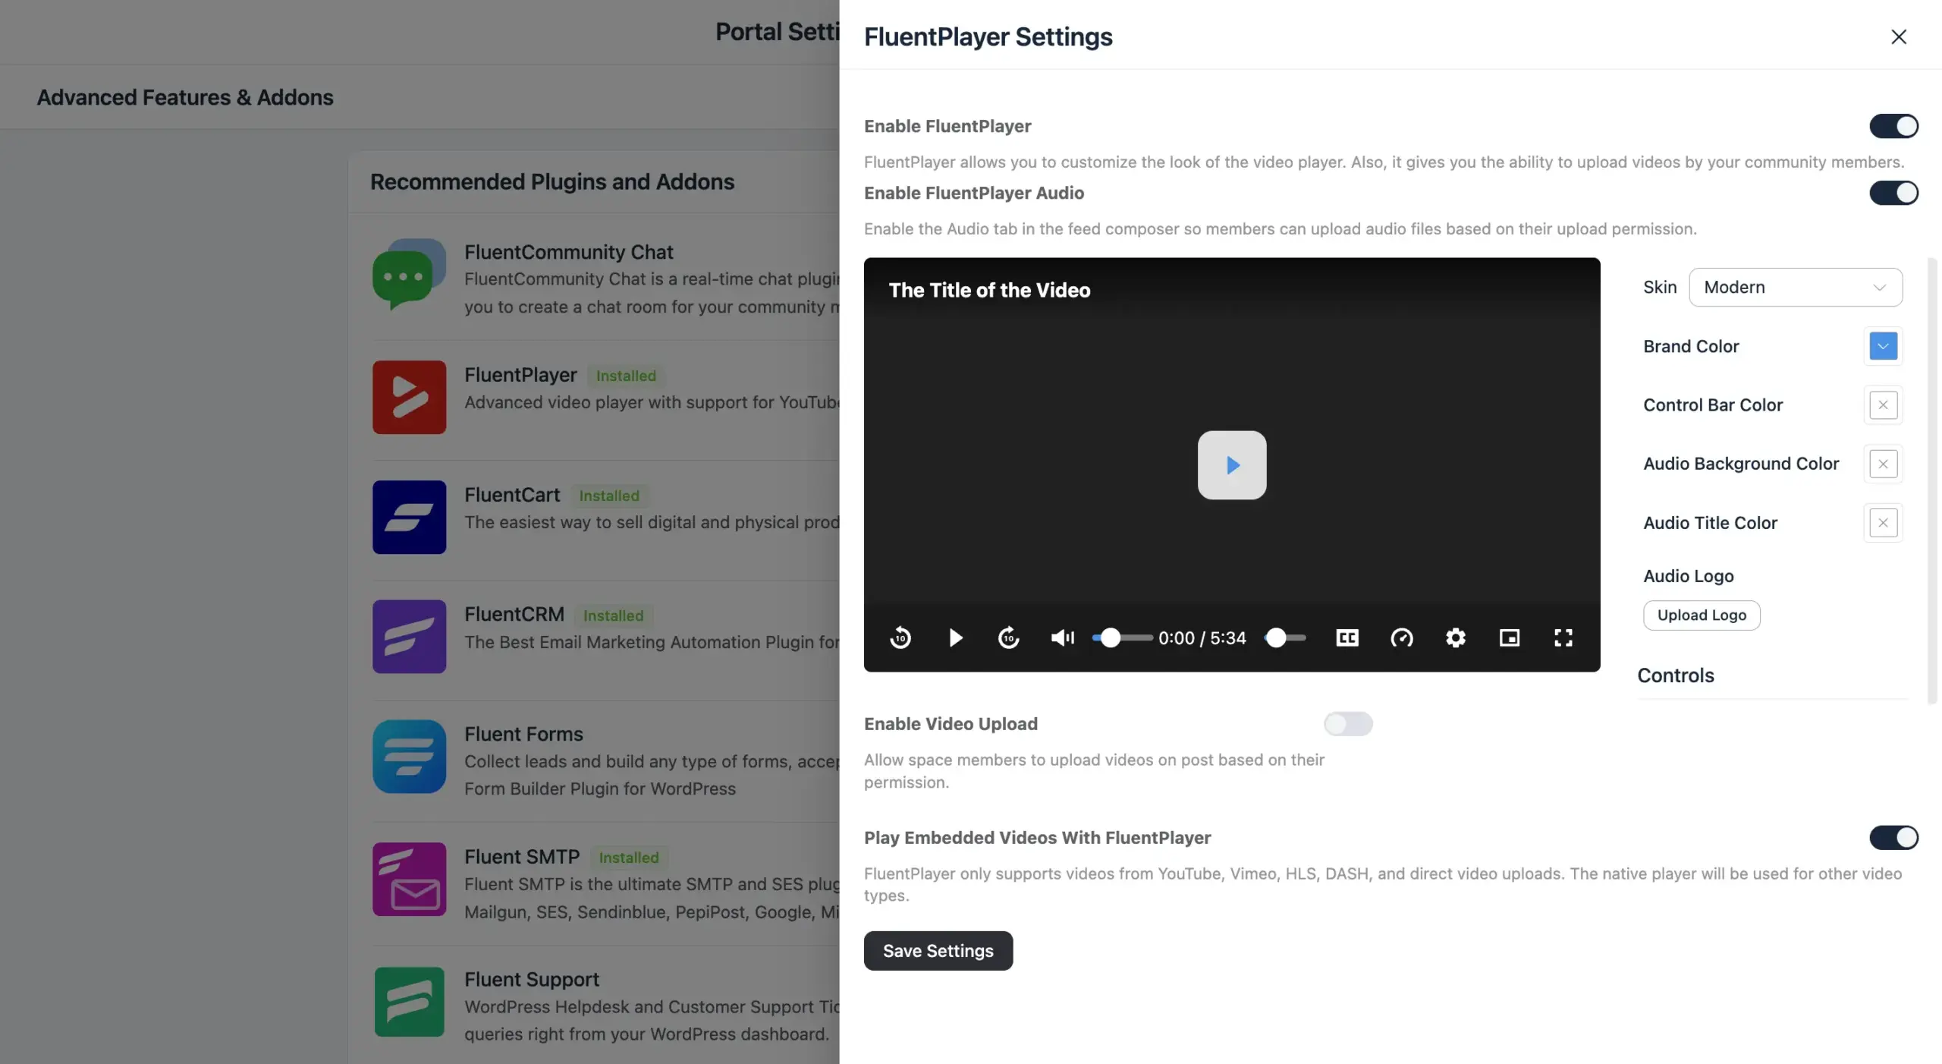Click the FluentCRM plugin icon
Viewport: 1942px width, 1064px height.
[409, 637]
